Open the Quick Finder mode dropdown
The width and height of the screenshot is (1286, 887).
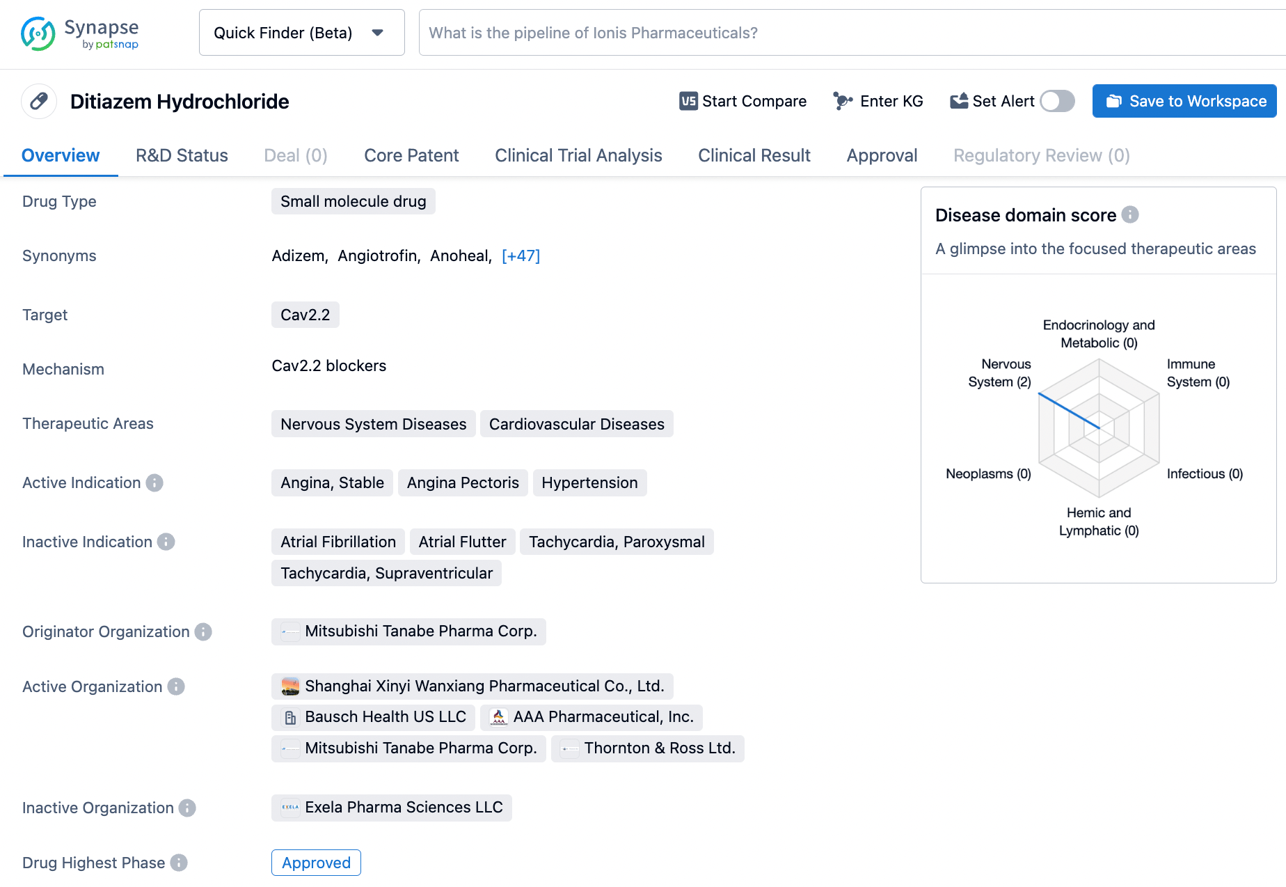pos(302,32)
